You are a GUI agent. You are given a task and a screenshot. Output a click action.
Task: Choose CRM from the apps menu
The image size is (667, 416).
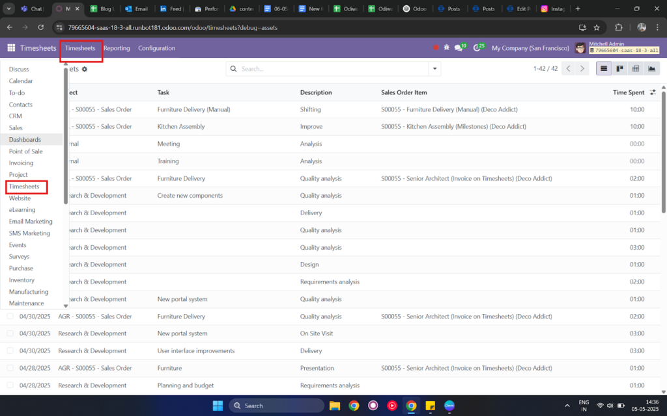16,116
